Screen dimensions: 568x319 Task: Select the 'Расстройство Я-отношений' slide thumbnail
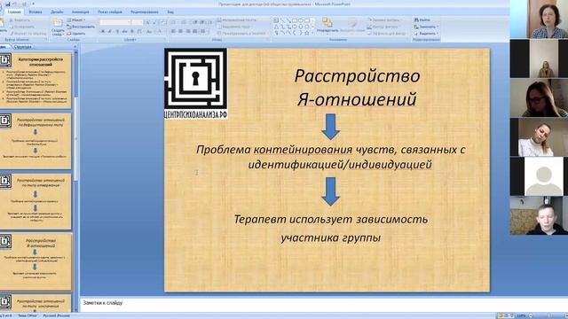pyautogui.click(x=35, y=261)
